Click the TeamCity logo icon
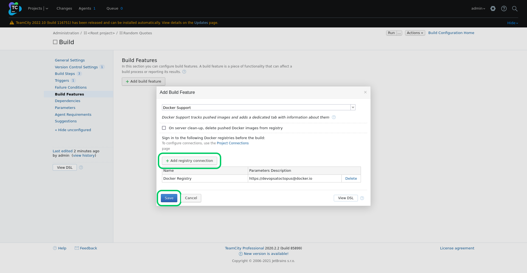Screen dimensions: 527x273 pos(15,9)
